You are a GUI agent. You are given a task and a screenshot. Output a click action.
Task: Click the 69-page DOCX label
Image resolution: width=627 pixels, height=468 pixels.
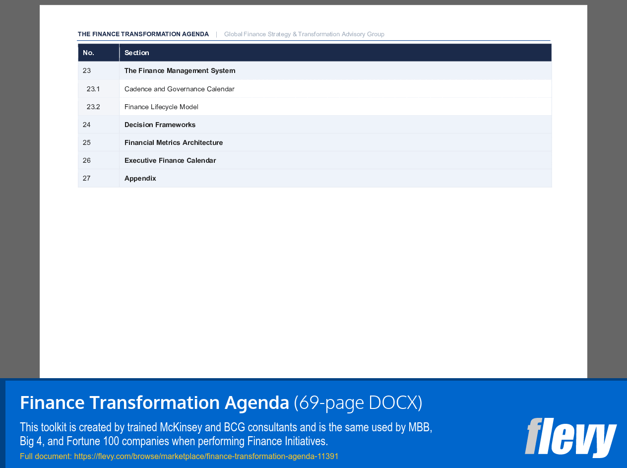tap(357, 402)
